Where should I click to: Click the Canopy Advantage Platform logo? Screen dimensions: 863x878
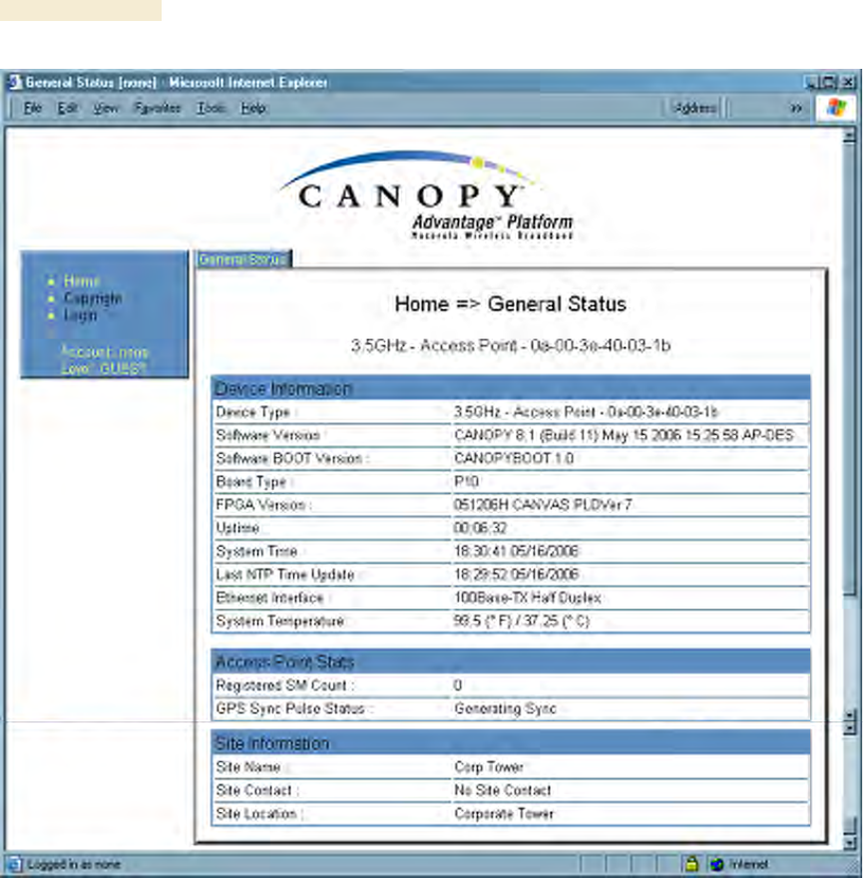point(428,196)
